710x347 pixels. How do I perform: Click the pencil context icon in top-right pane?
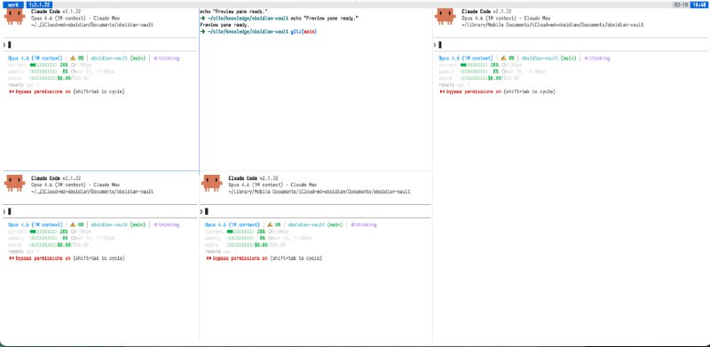click(503, 58)
